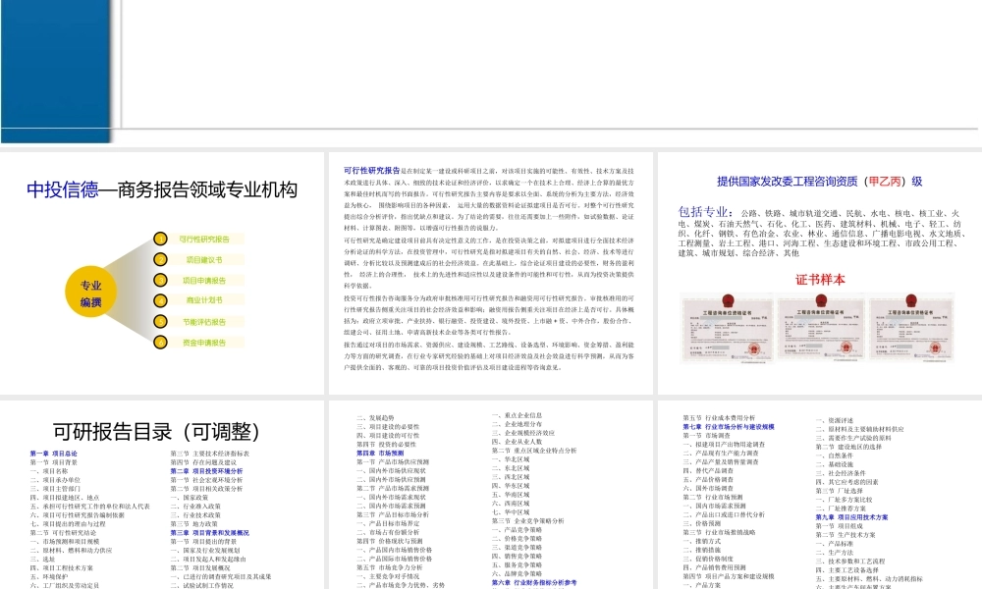Image resolution: width=982 pixels, height=589 pixels.
Task: Click the 第一节 项目提出的背景 entry
Action: [x=203, y=542]
